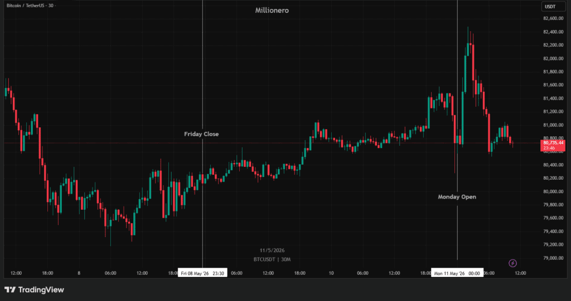Click the Mon 11 May '26 00:00 date label
Viewport: 571px width, 301px height.
pos(457,273)
